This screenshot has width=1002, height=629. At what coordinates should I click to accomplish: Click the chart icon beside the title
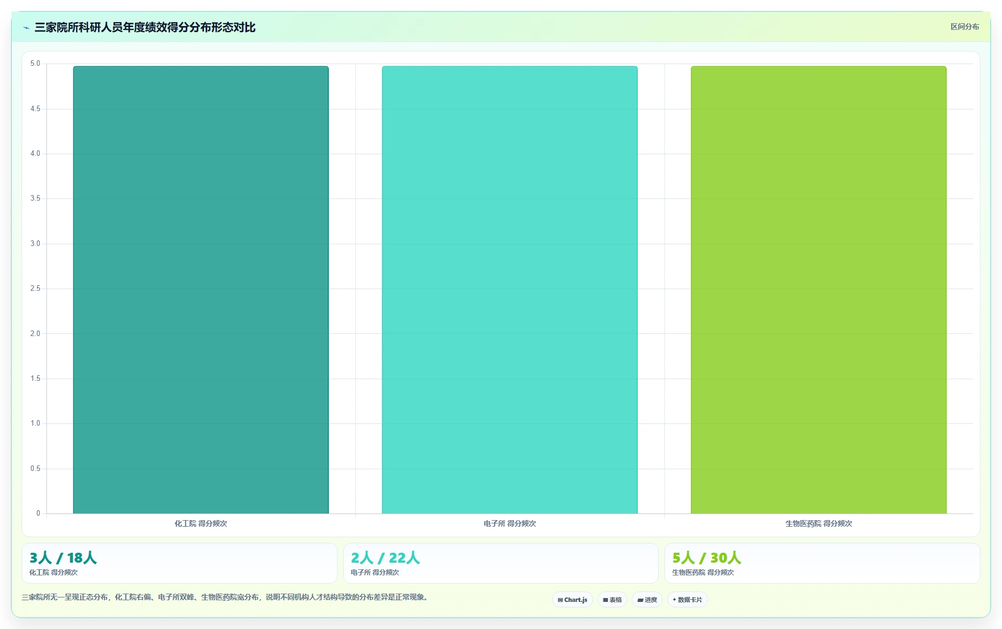(x=26, y=28)
